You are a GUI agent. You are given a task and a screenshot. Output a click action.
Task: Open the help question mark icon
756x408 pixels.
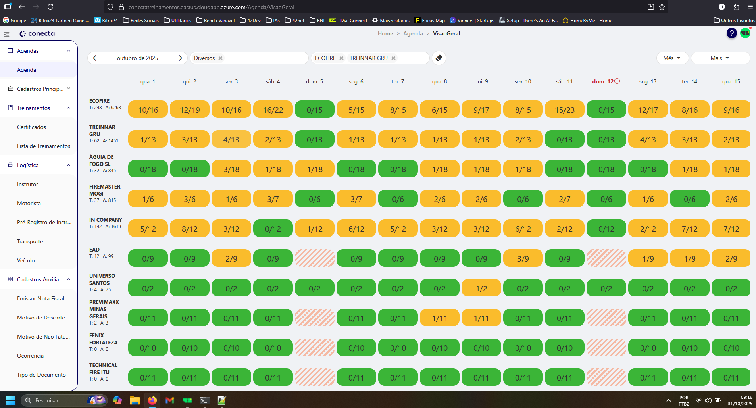[731, 33]
